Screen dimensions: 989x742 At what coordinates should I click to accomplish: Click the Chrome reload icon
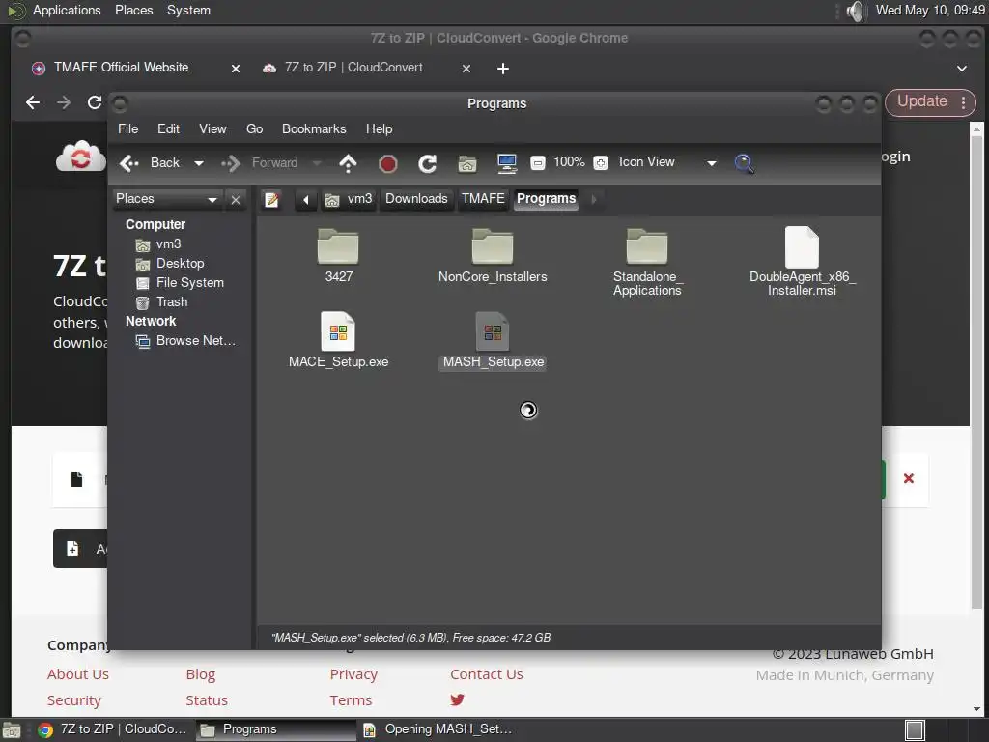95,102
